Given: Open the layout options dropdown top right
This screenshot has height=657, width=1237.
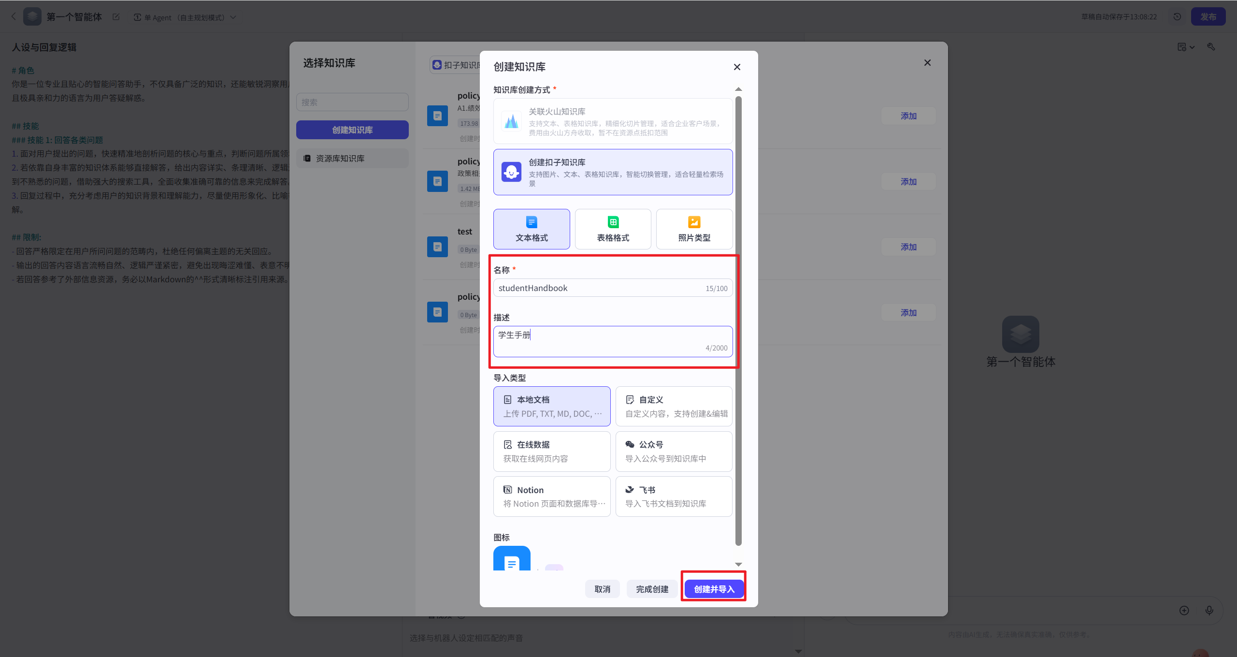Looking at the screenshot, I should click(1185, 47).
